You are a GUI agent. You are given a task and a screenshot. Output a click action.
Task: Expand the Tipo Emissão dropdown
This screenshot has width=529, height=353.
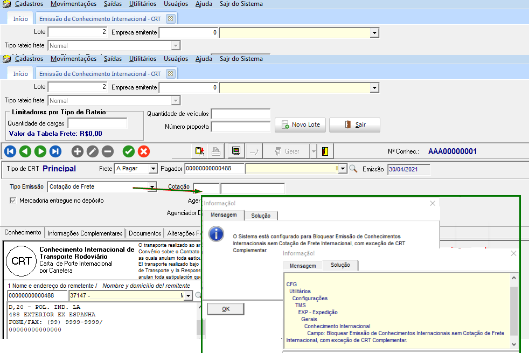(x=152, y=187)
